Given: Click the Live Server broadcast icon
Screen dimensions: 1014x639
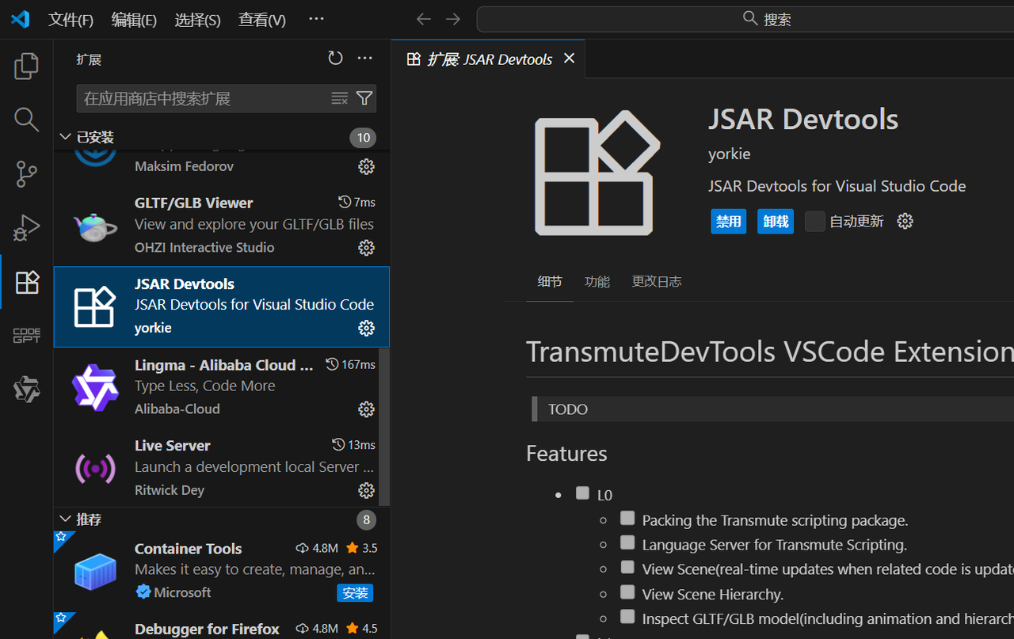Looking at the screenshot, I should point(95,469).
